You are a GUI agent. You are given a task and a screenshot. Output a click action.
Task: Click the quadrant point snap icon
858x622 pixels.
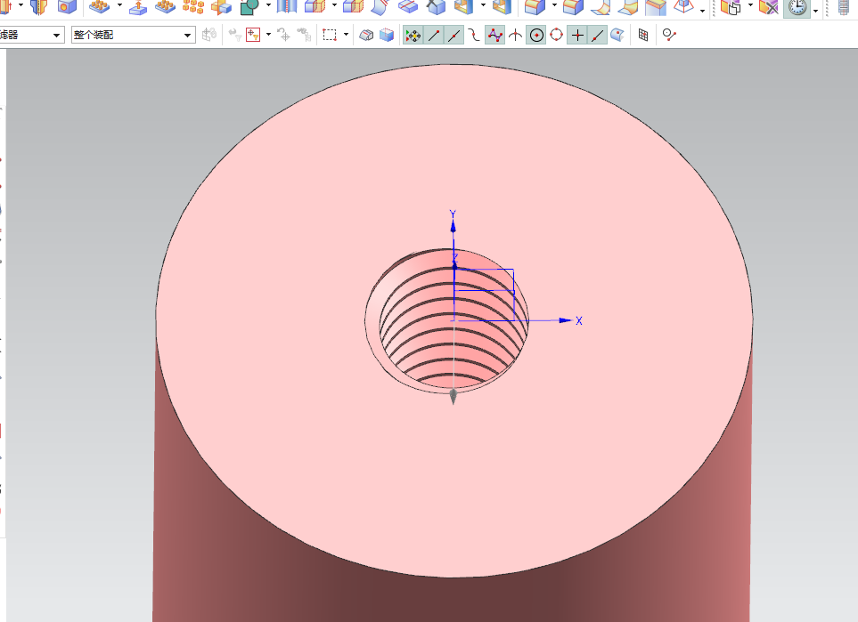[556, 35]
